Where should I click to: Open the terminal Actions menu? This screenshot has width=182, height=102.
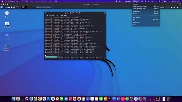tap(52, 15)
